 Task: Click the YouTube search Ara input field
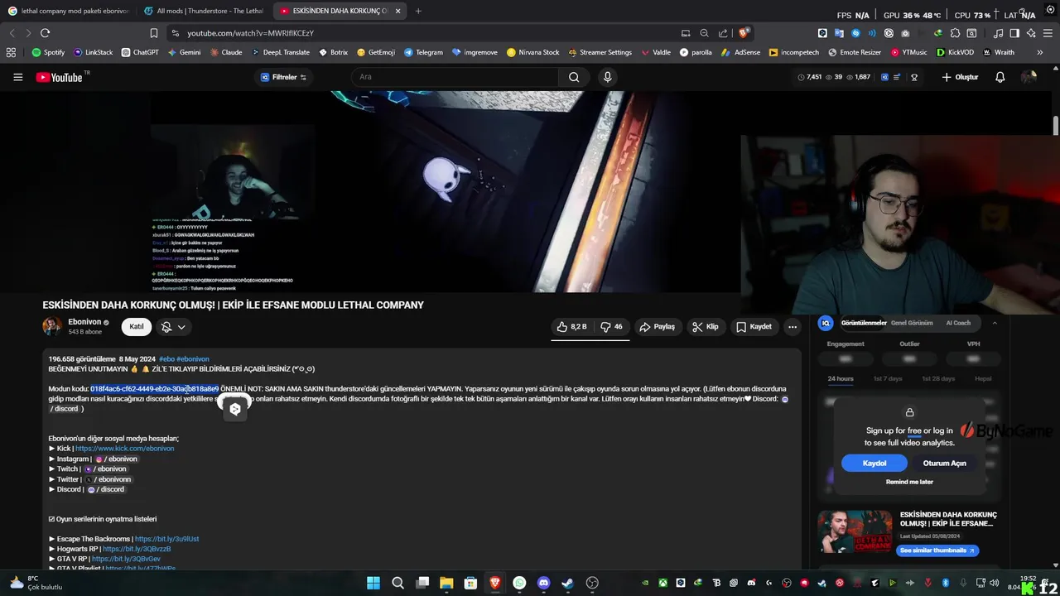[x=455, y=77]
